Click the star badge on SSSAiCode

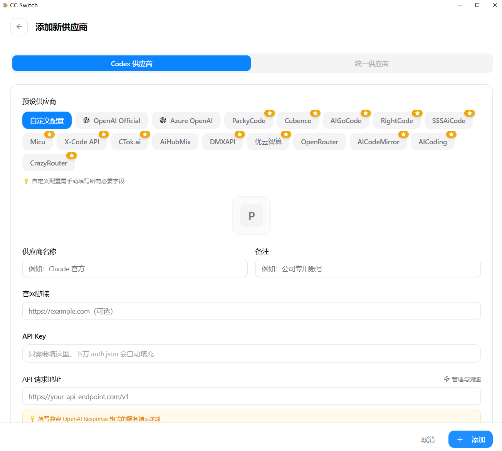[470, 113]
